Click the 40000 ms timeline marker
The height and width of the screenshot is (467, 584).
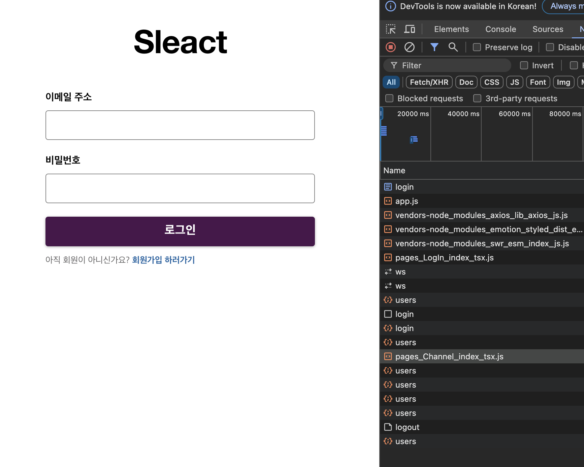point(463,114)
